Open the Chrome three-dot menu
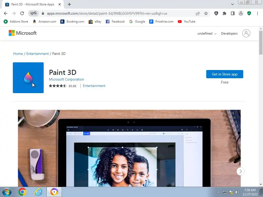Image resolution: width=263 pixels, height=197 pixels. (257, 13)
